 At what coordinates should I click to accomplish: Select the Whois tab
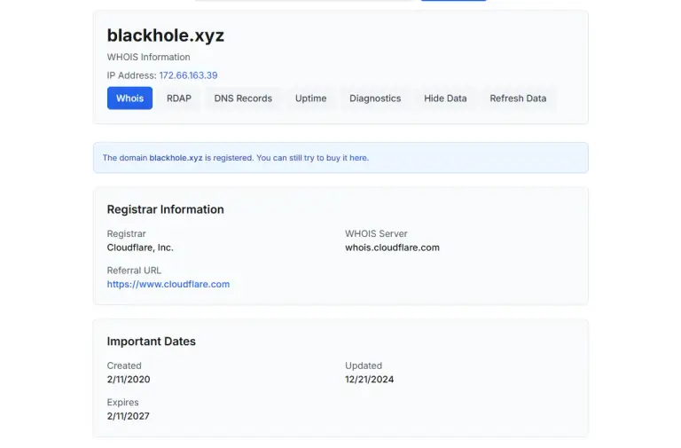click(x=129, y=98)
